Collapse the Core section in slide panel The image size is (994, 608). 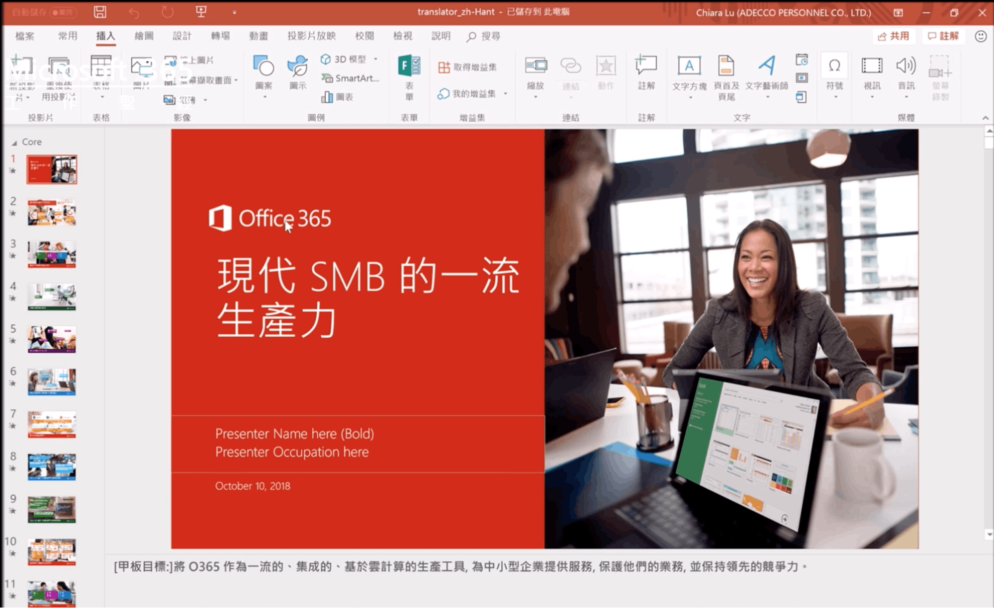(14, 143)
